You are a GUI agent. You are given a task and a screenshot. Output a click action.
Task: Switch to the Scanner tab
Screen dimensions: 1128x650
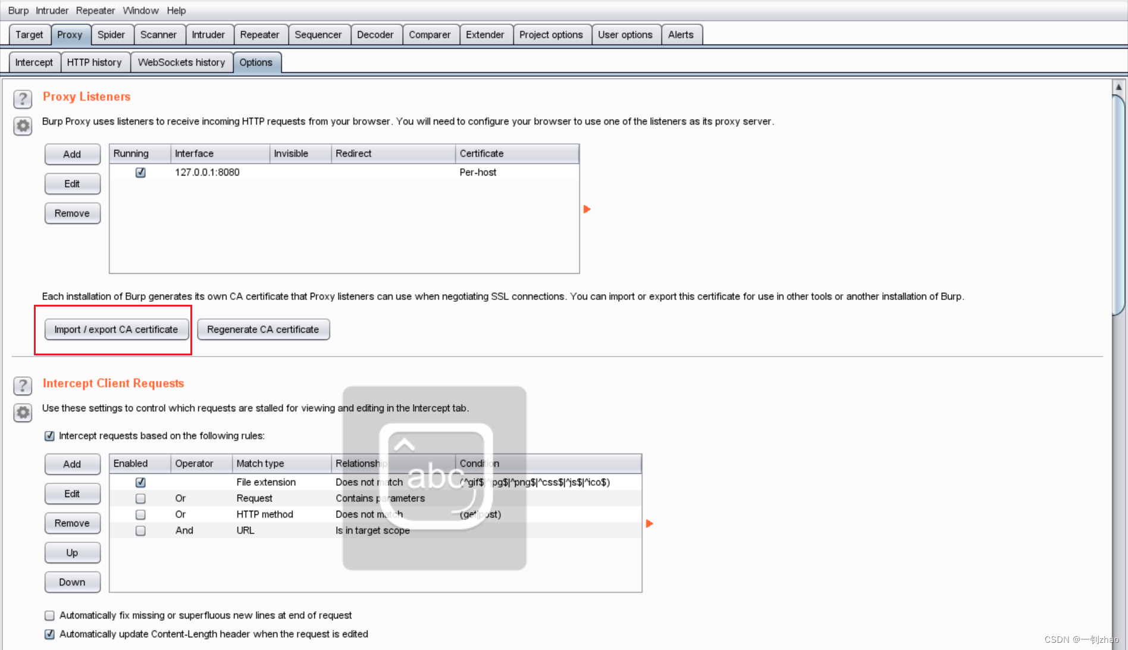click(158, 35)
